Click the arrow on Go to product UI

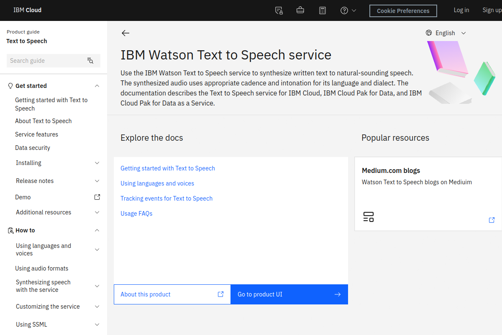(338, 294)
